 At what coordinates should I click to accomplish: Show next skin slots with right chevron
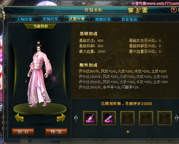(x=177, y=118)
